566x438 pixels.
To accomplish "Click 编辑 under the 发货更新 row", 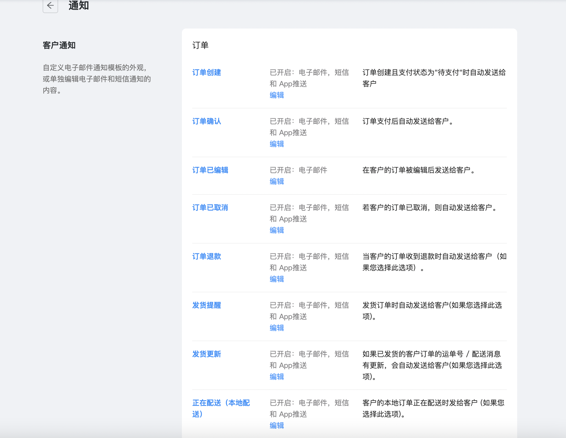I will tap(277, 377).
